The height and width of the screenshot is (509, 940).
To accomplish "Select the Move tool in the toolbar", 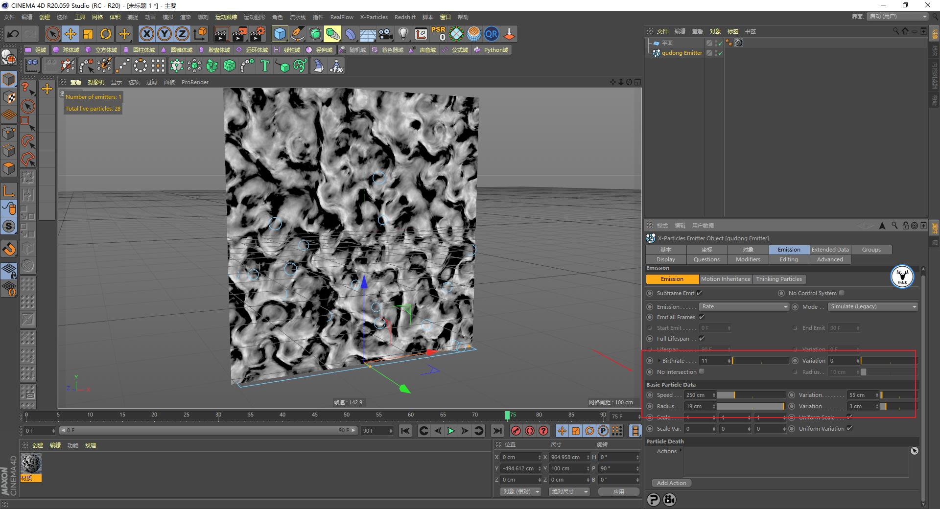I will (70, 34).
